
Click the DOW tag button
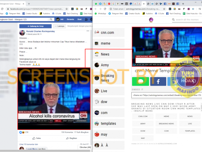[143, 131]
